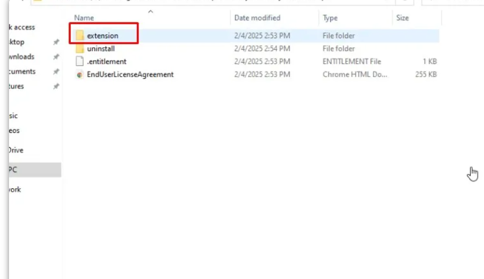Navigate to Videos in the sidebar

[x=14, y=130]
